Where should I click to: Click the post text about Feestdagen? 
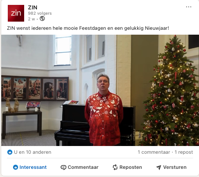click(x=88, y=28)
